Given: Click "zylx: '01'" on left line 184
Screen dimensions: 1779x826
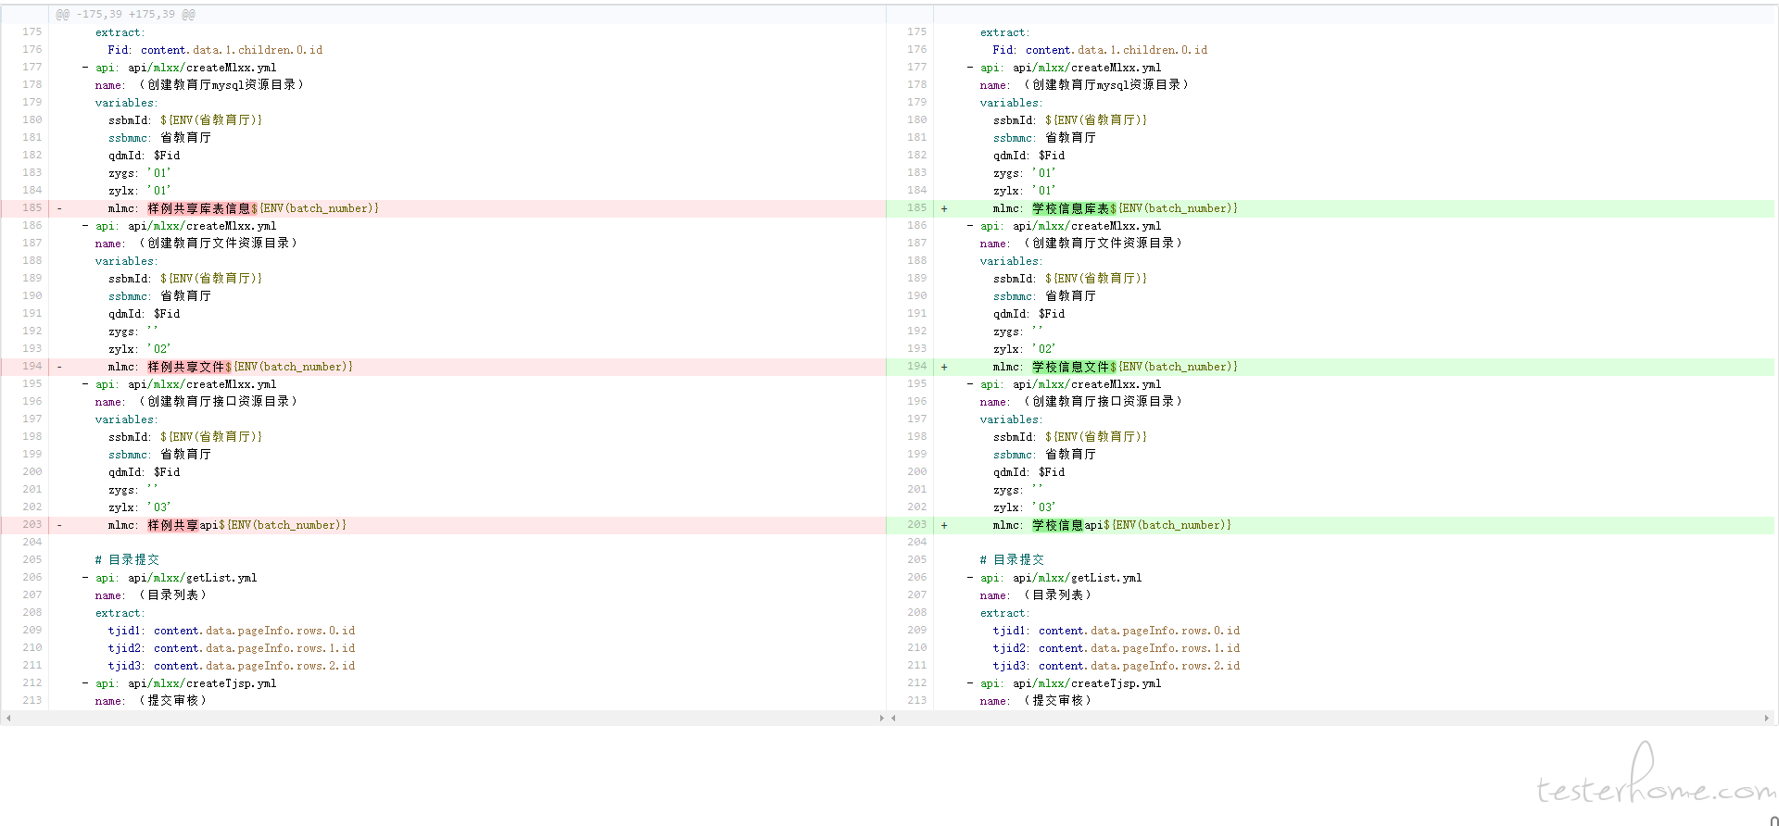Looking at the screenshot, I should 139,191.
